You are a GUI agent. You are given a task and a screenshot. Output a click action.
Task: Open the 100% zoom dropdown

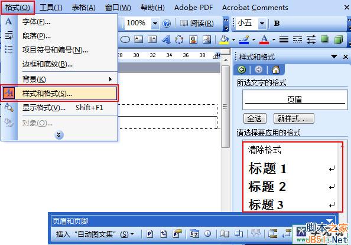click(155, 23)
